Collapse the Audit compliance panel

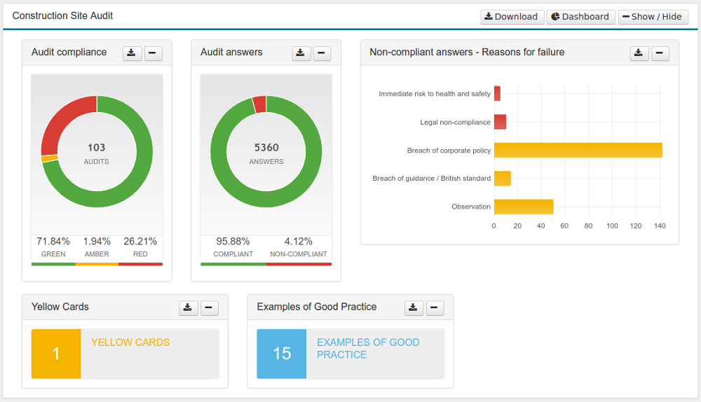point(154,53)
